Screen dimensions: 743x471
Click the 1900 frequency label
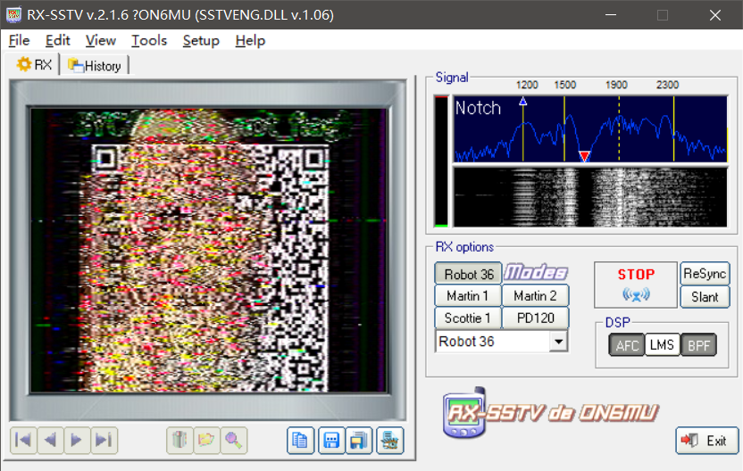pyautogui.click(x=616, y=85)
